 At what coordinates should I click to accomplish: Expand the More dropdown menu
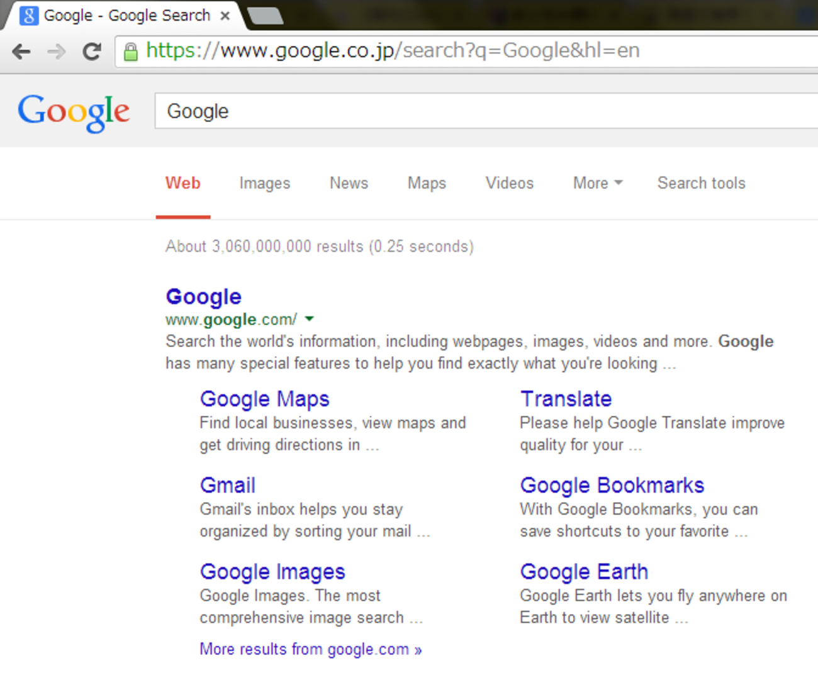598,183
